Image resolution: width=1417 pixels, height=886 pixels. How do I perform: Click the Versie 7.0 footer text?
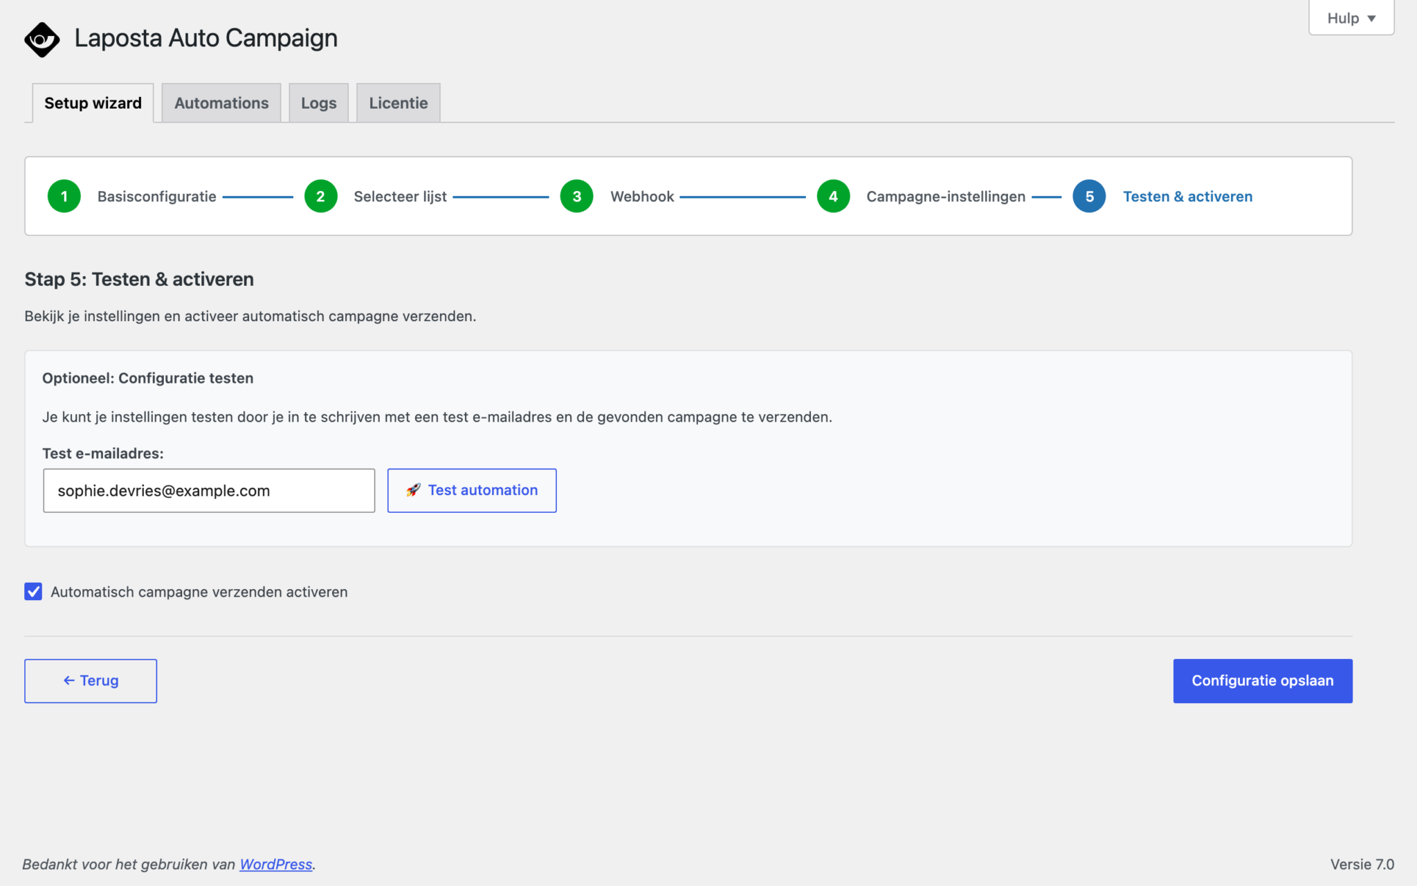point(1362,865)
